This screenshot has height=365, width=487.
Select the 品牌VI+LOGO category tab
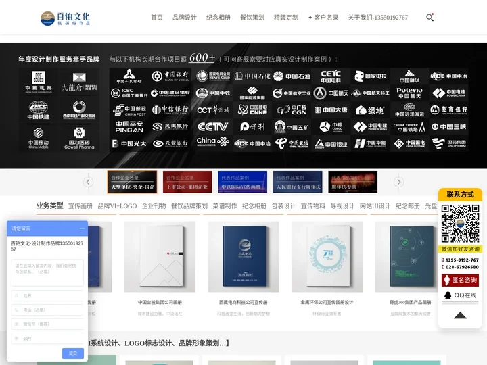point(117,205)
